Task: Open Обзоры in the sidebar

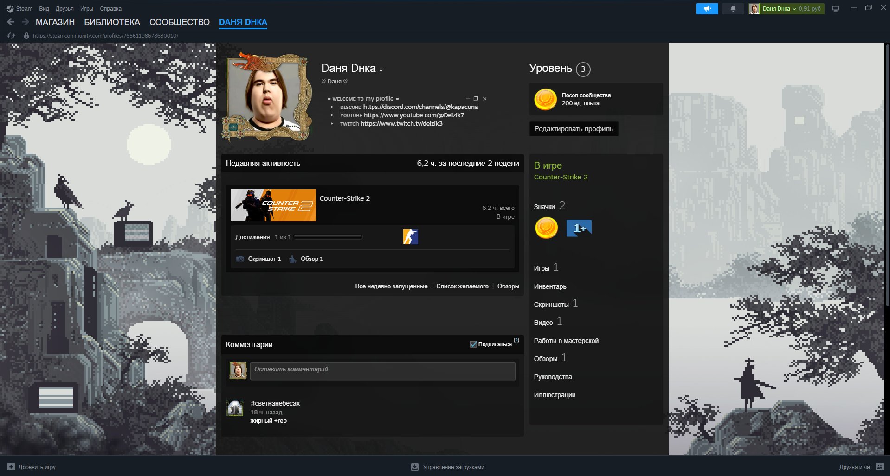Action: [546, 359]
